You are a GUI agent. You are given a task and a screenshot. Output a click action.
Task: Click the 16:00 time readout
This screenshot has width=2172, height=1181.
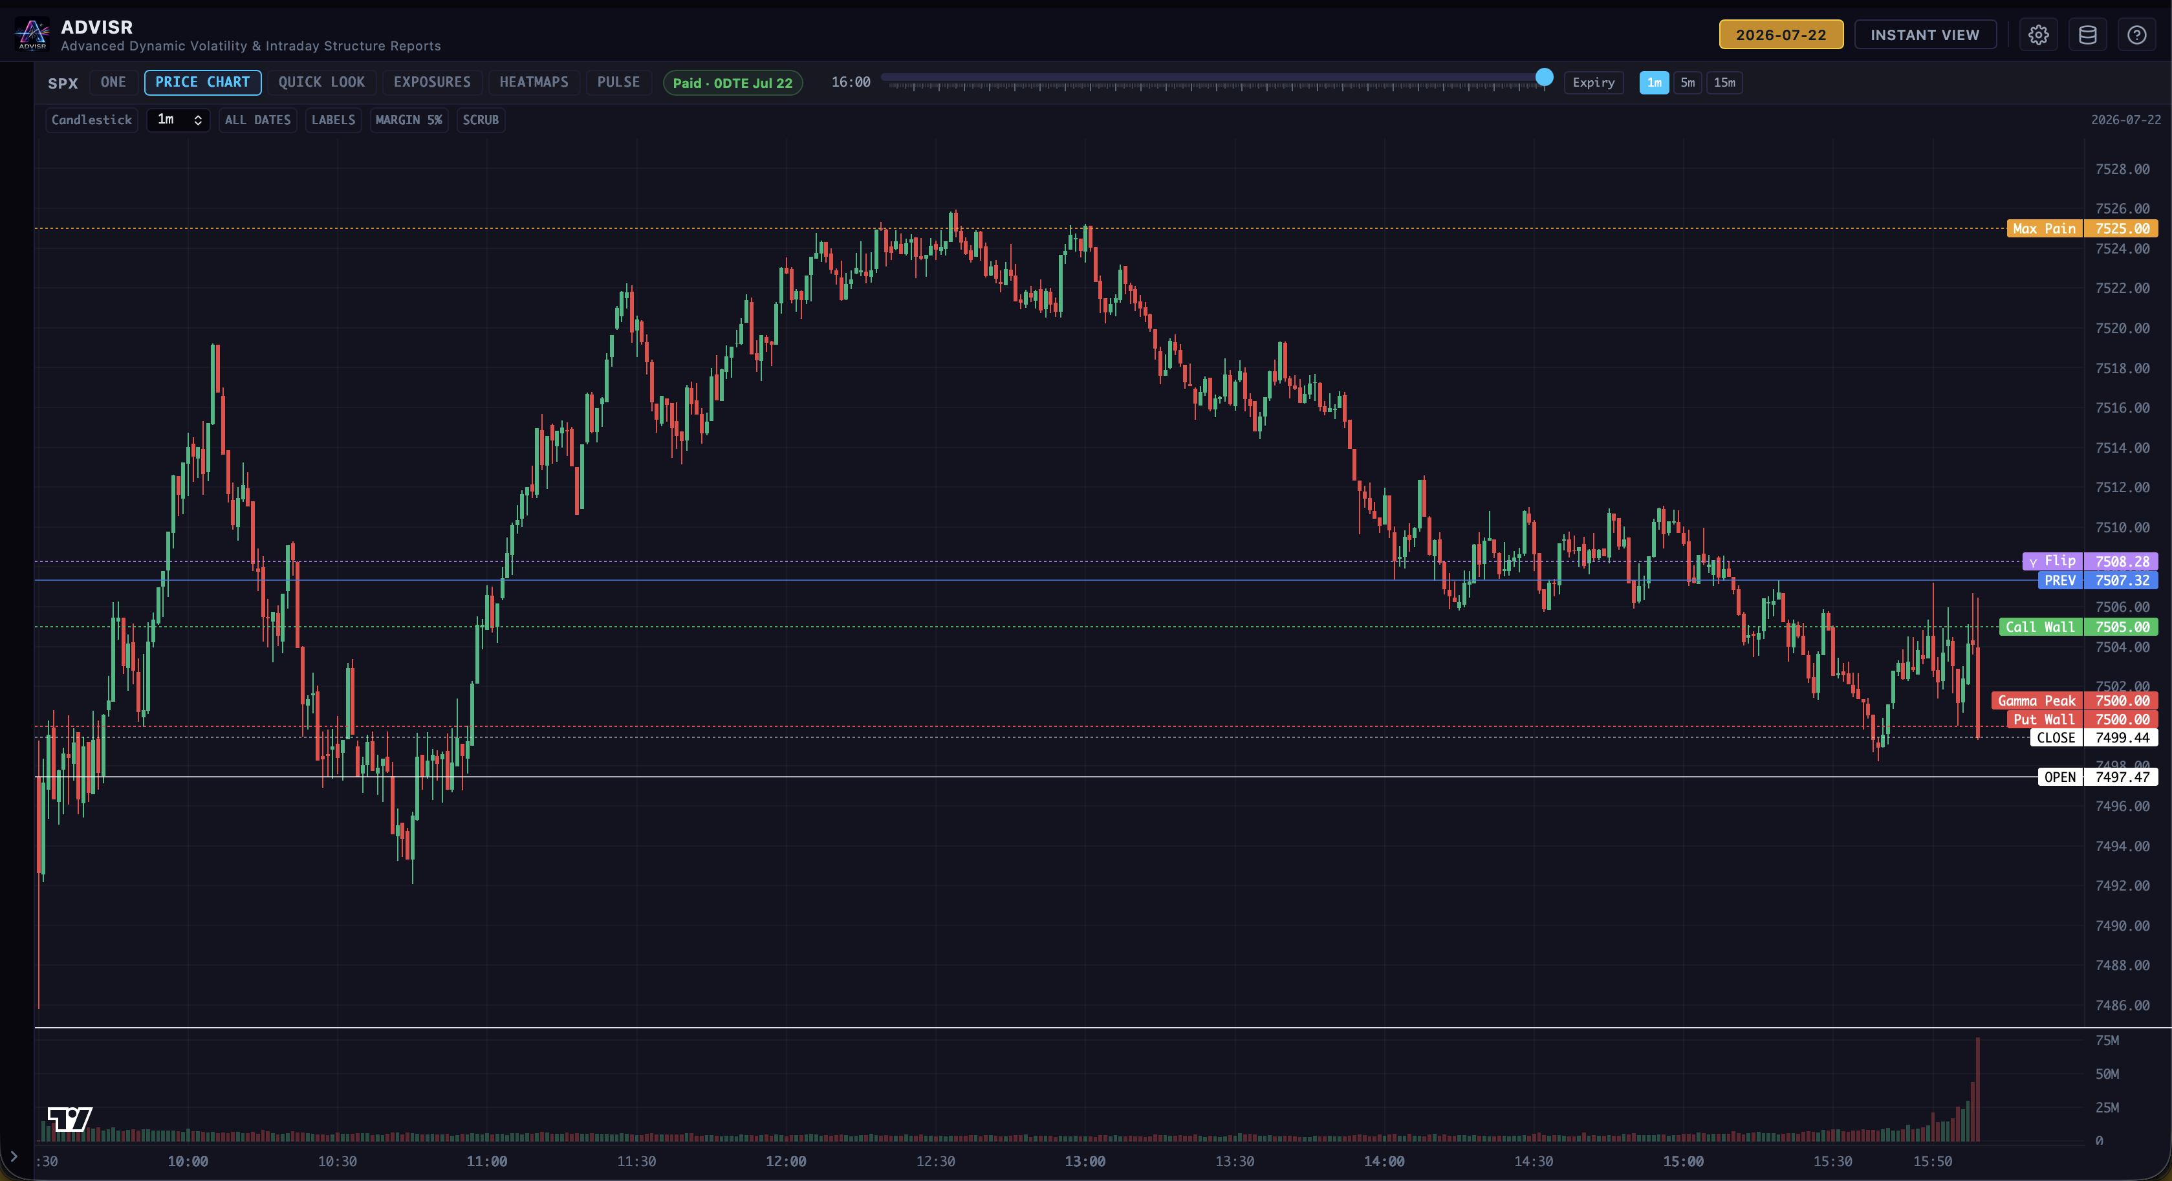click(850, 83)
